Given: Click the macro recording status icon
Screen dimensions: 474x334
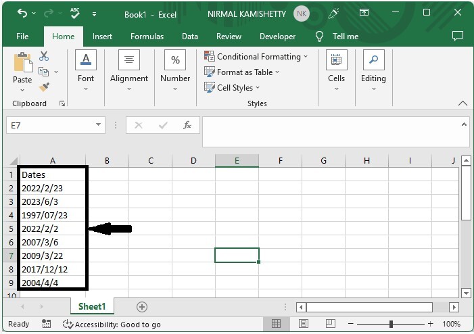Looking at the screenshot, I should [46, 324].
